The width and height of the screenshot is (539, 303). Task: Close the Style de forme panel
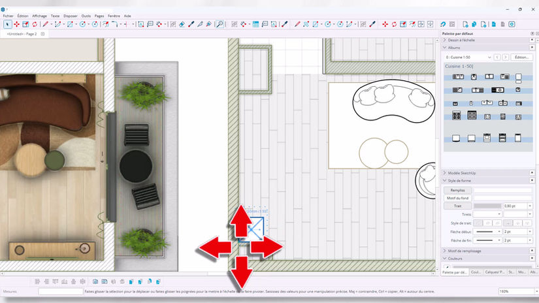tap(532, 180)
